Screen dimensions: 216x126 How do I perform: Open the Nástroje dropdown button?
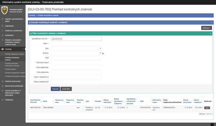pyautogui.click(x=206, y=28)
